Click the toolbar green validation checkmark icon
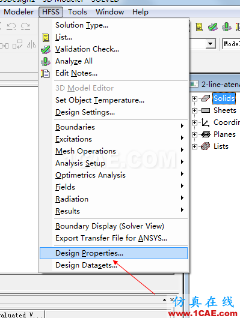Viewport: 240px width, 318px height. tap(213, 26)
